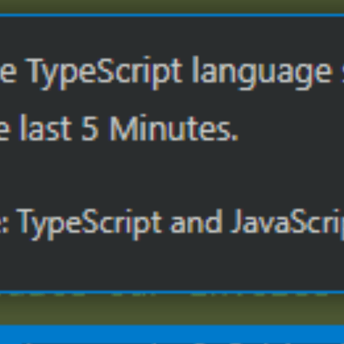The image size is (344, 344).
Task: Click "TypeScript" in the first notification line
Action: pyautogui.click(x=105, y=73)
